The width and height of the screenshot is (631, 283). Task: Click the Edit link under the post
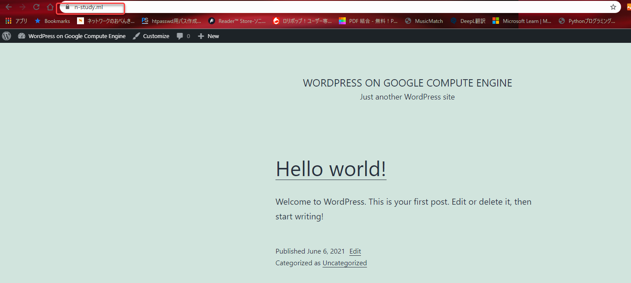coord(355,251)
